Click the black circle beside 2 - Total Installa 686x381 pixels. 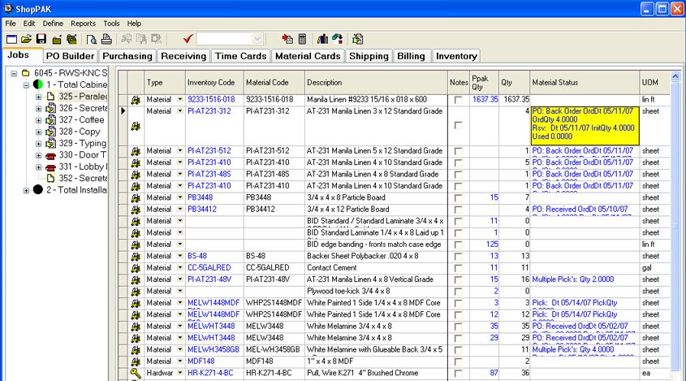pos(38,189)
